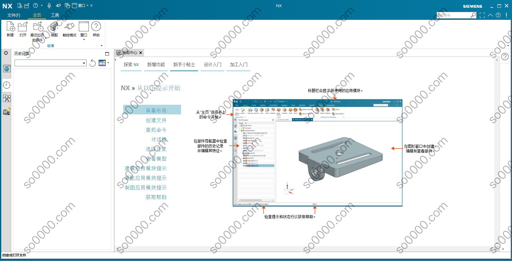
Task: Close the 发现中心 tab
Action: [x=141, y=53]
